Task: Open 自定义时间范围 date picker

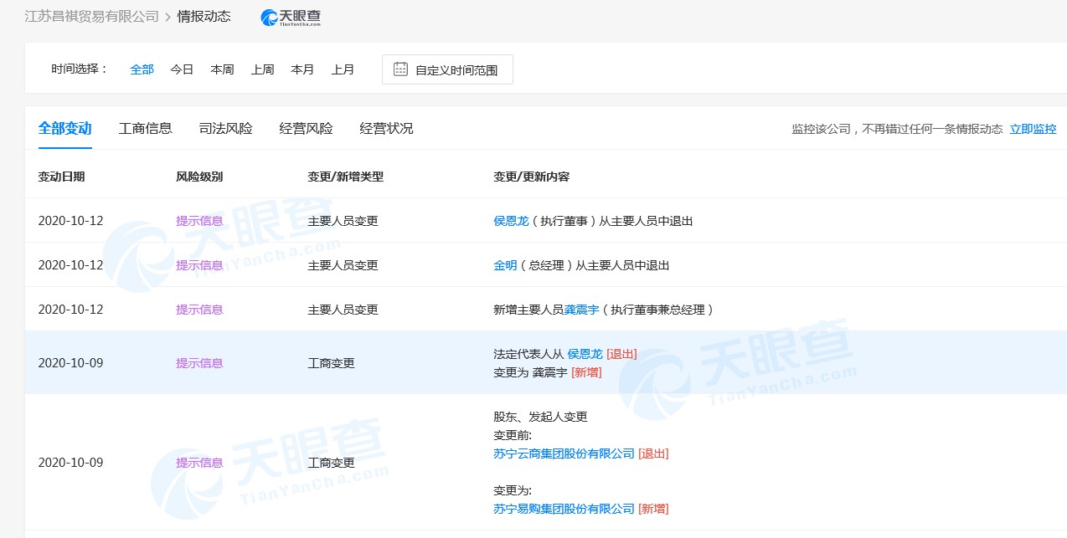Action: pos(447,69)
